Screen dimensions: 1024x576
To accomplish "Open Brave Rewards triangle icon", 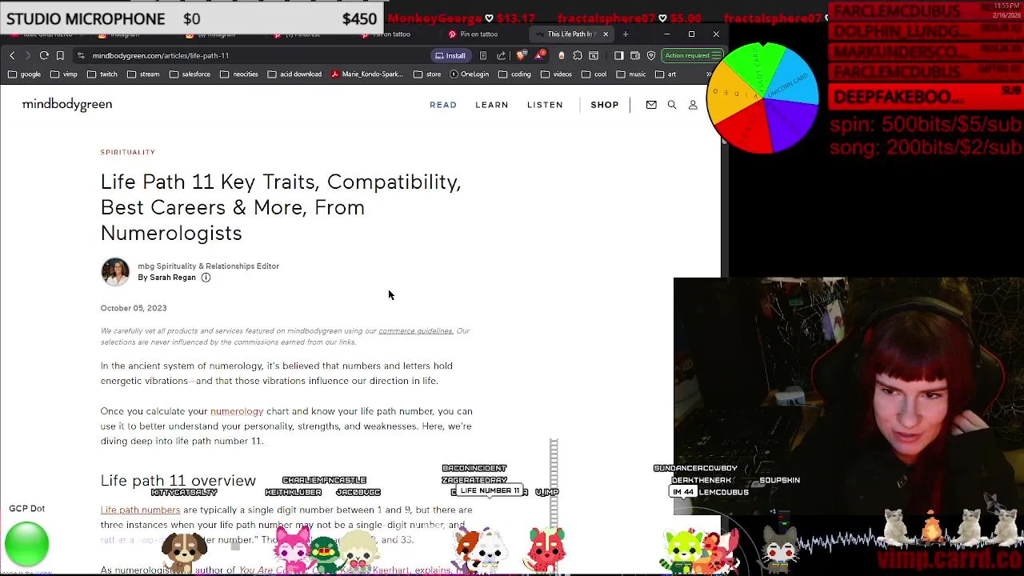I will (x=542, y=55).
